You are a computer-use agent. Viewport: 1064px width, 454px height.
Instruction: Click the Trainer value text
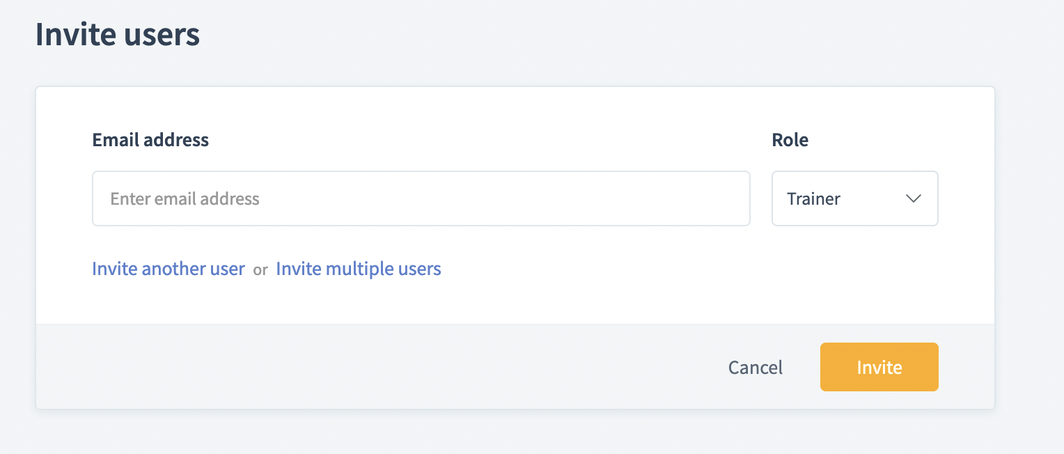pos(813,199)
